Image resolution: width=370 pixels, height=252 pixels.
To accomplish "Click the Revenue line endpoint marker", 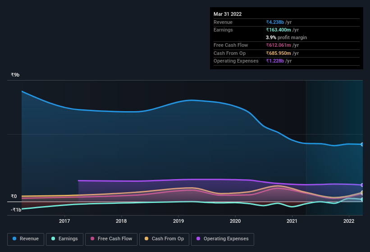I will pyautogui.click(x=362, y=144).
